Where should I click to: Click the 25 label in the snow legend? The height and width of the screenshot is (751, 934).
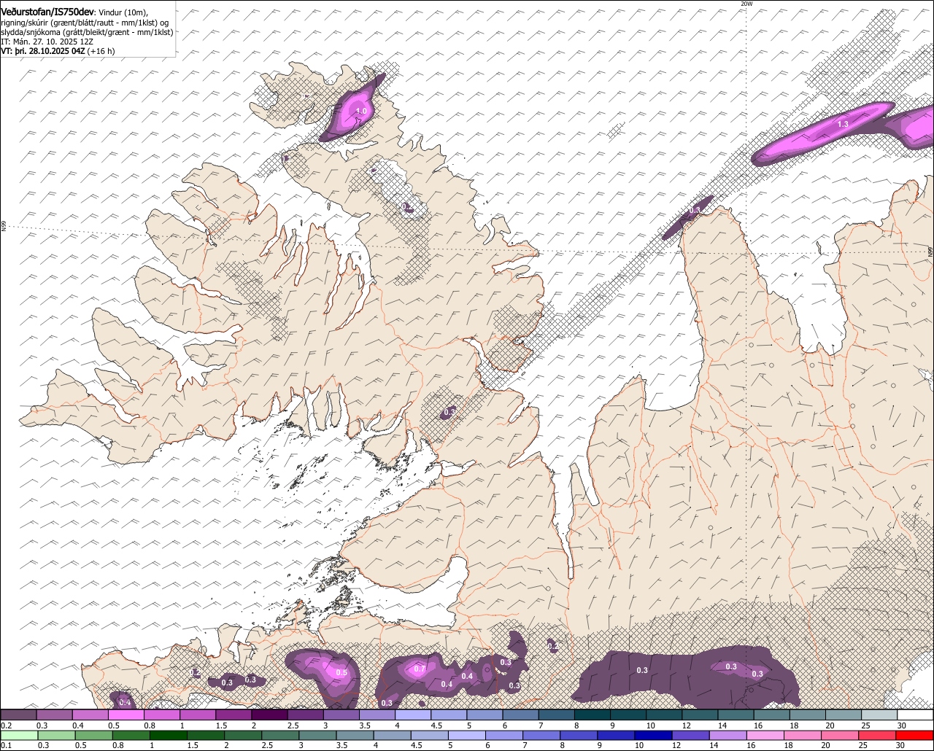point(866,725)
